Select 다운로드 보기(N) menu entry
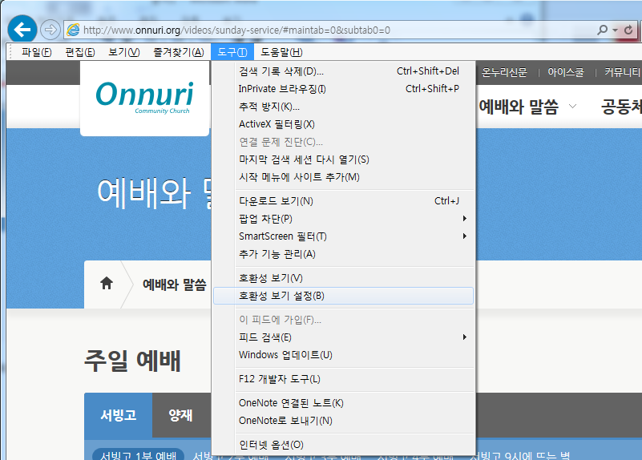Viewport: 642px width, 460px height. point(343,201)
